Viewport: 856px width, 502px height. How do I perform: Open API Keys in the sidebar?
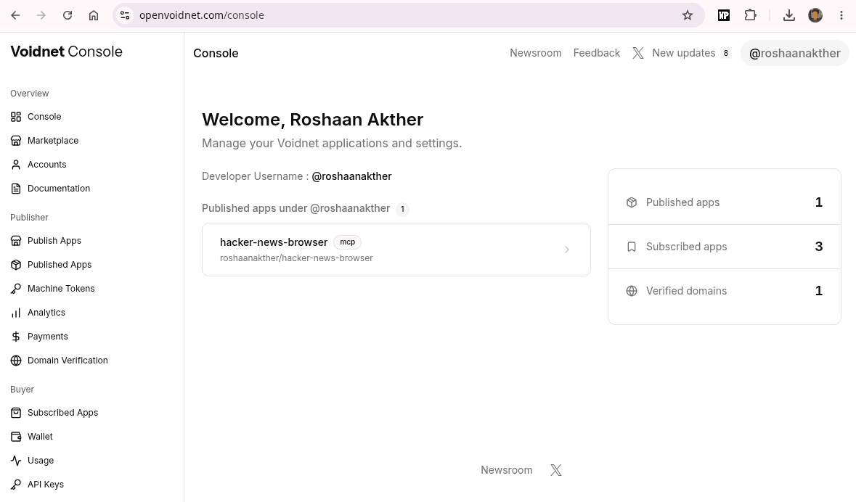click(x=37, y=485)
